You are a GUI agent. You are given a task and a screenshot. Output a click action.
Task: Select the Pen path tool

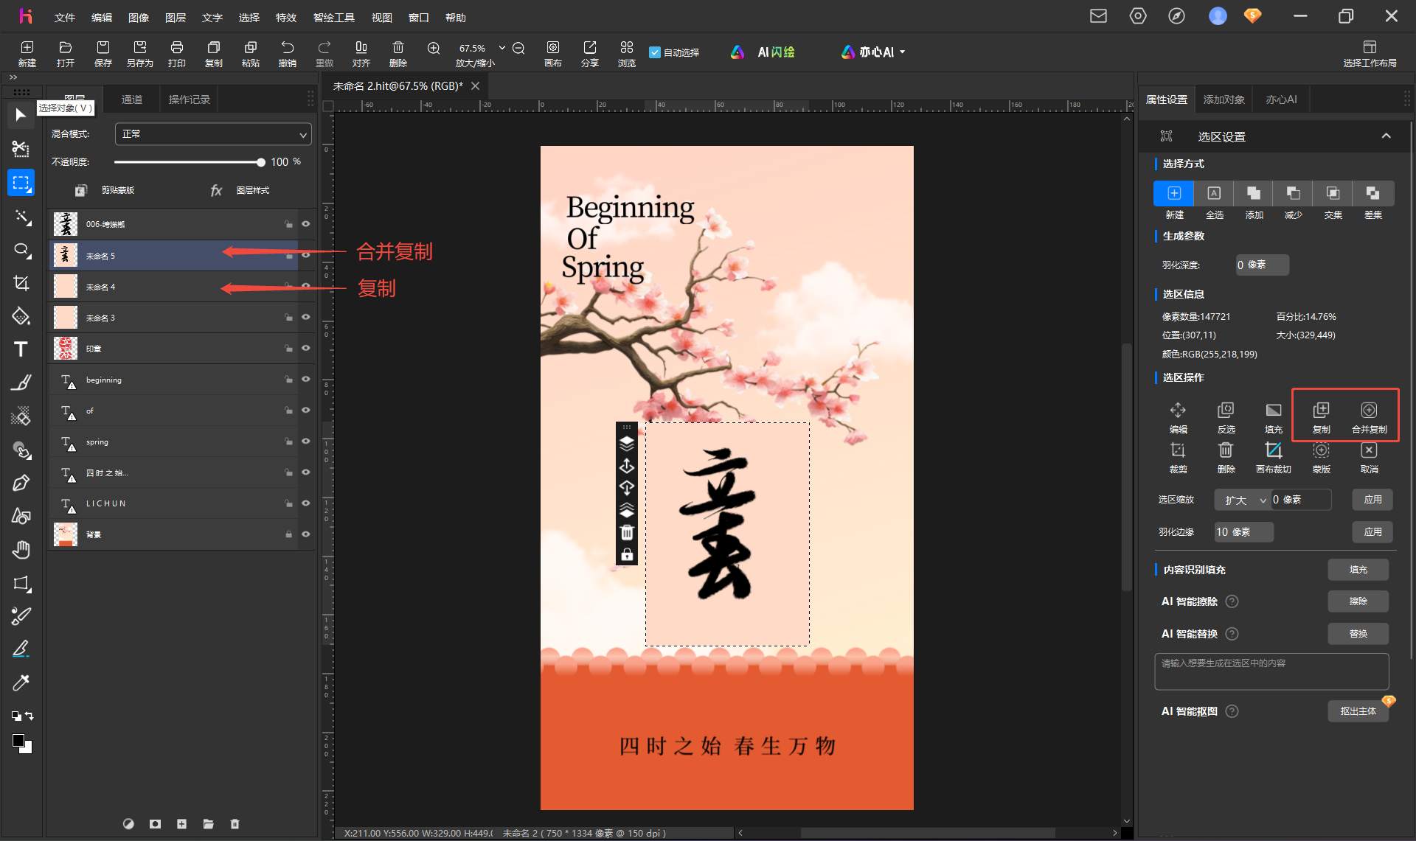pos(21,483)
